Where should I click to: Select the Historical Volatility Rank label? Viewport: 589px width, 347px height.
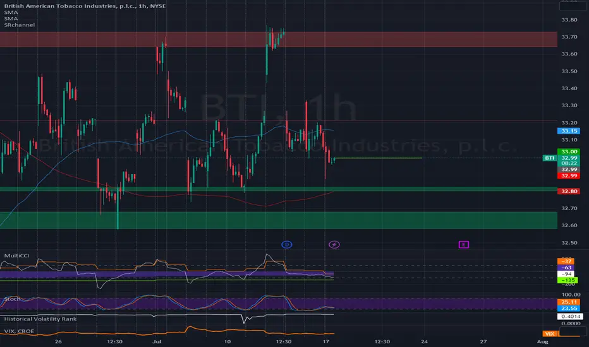tap(40, 319)
